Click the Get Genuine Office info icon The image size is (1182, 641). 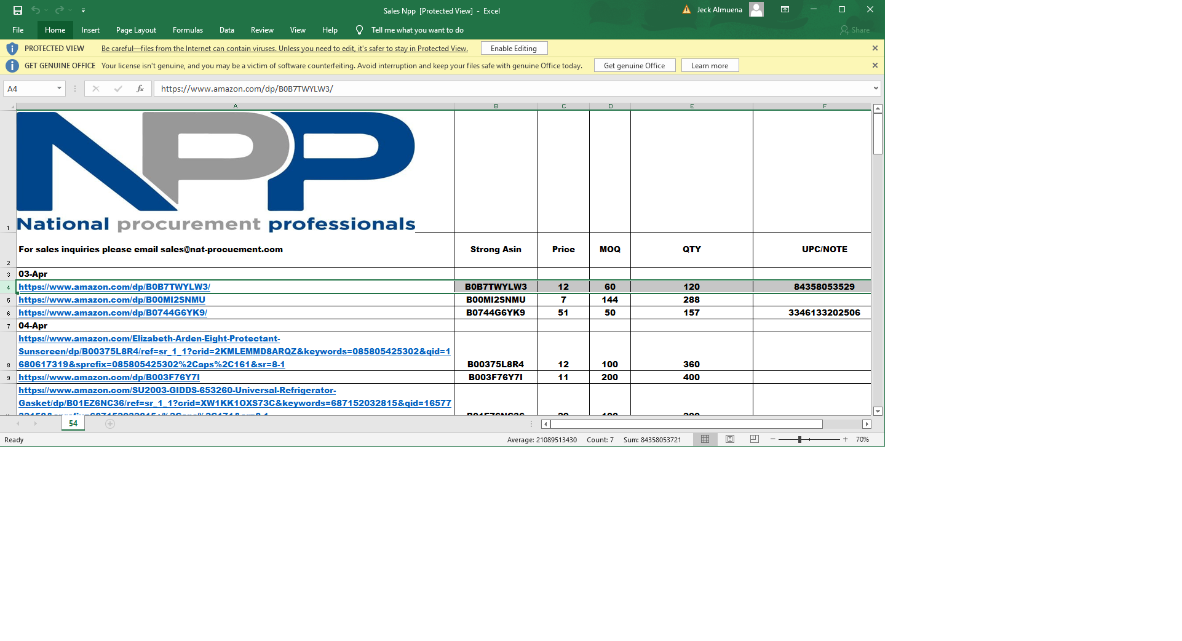[x=12, y=66]
